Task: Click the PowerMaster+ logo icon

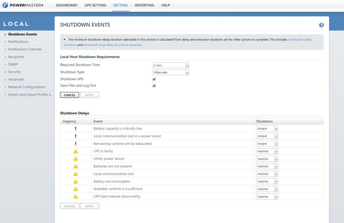Action: [5, 5]
